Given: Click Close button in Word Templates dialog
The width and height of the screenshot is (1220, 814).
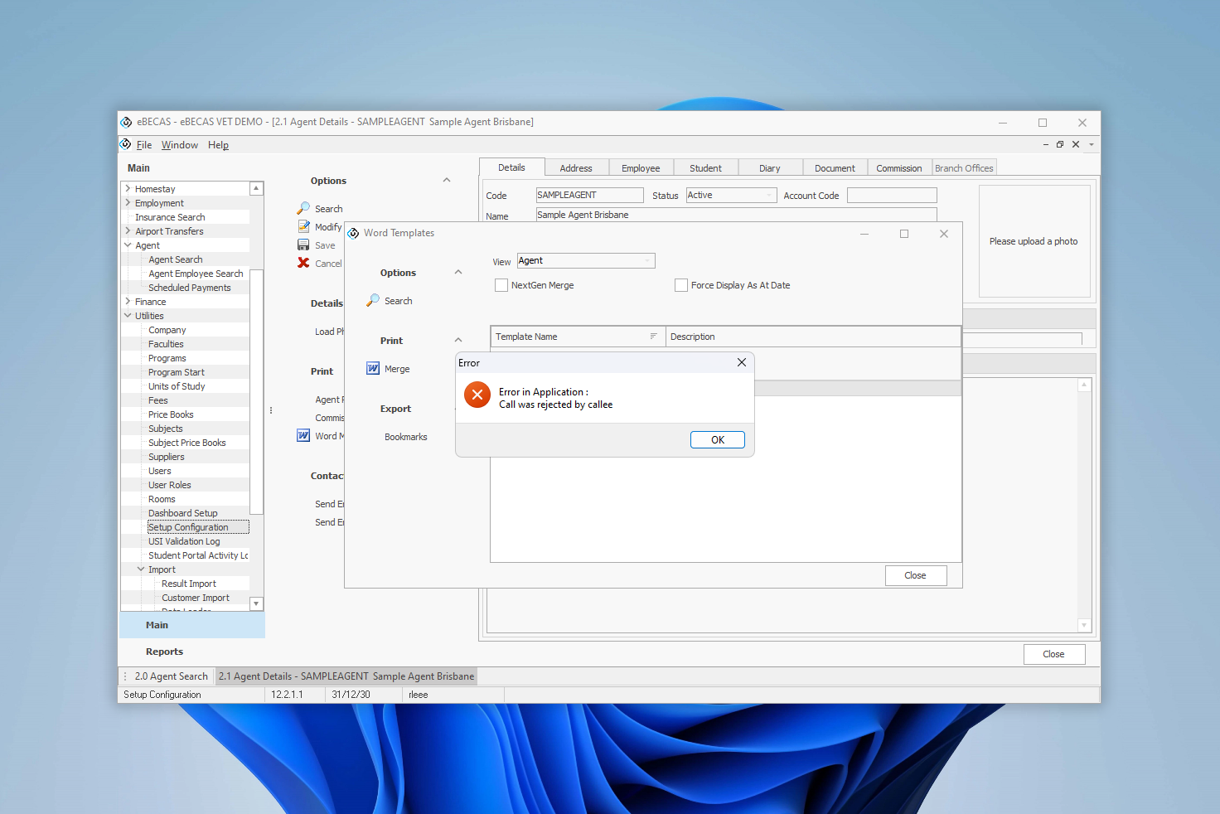Looking at the screenshot, I should (x=915, y=575).
